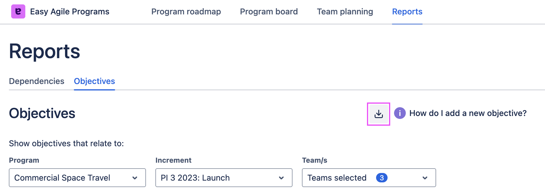This screenshot has height=195, width=545.
Task: Click the Easy Agile Programs title text
Action: pos(69,11)
